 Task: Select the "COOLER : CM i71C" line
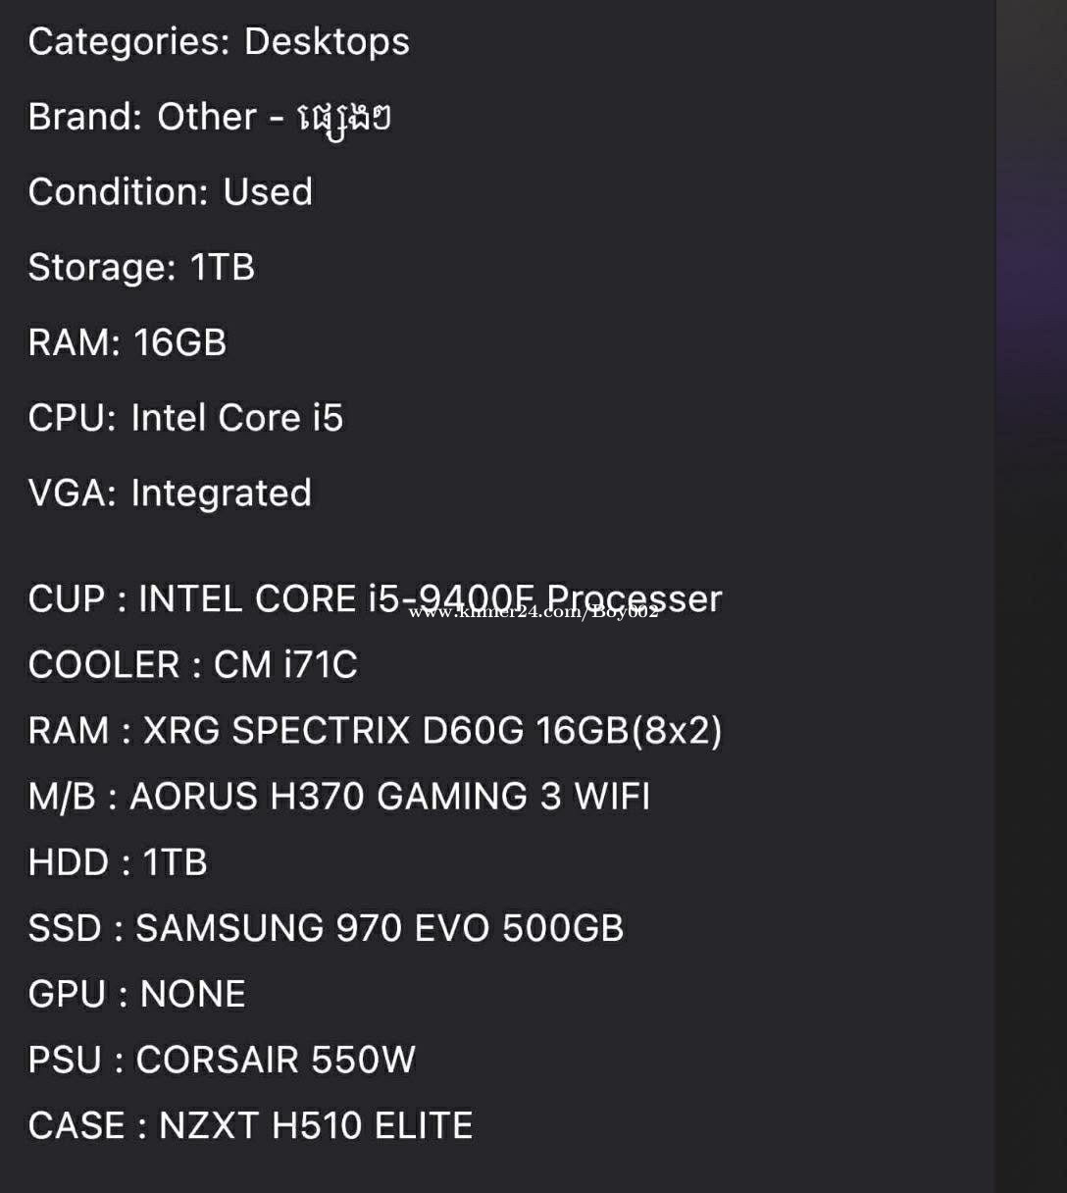coord(192,665)
